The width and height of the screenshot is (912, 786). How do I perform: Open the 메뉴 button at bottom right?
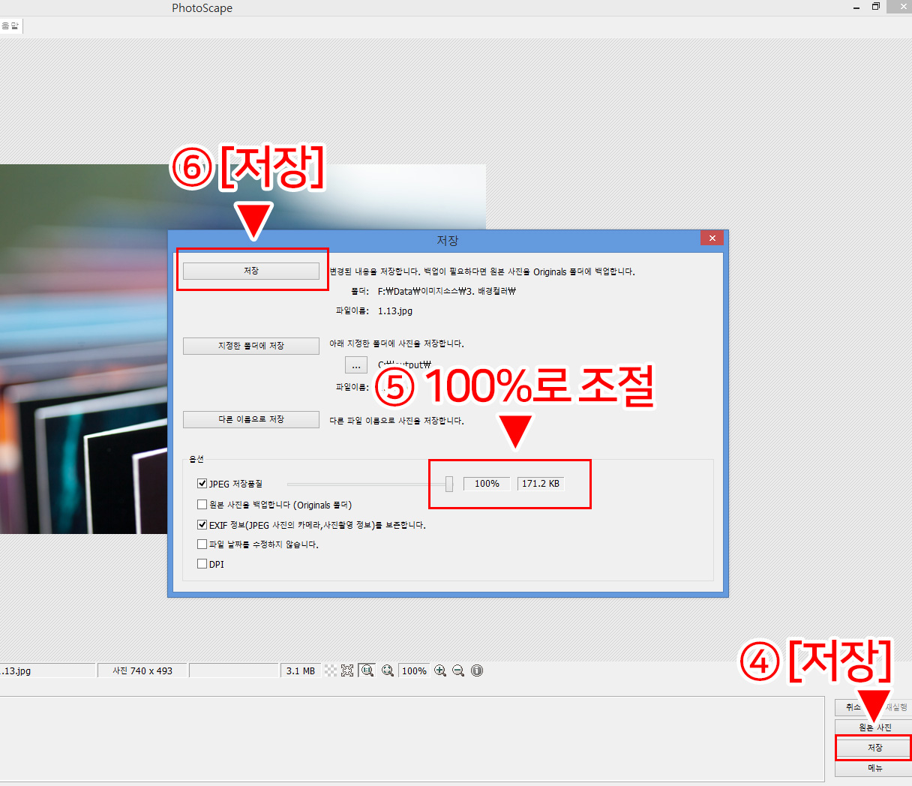pos(874,768)
